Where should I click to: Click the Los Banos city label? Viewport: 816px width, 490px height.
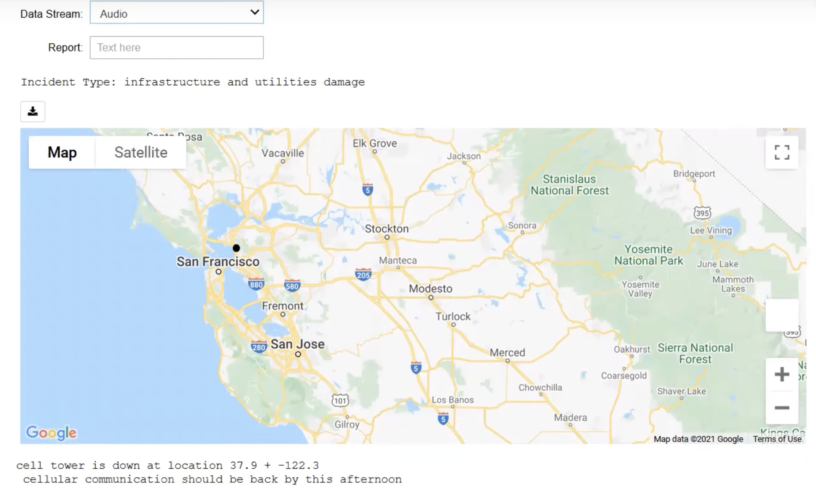tap(453, 400)
